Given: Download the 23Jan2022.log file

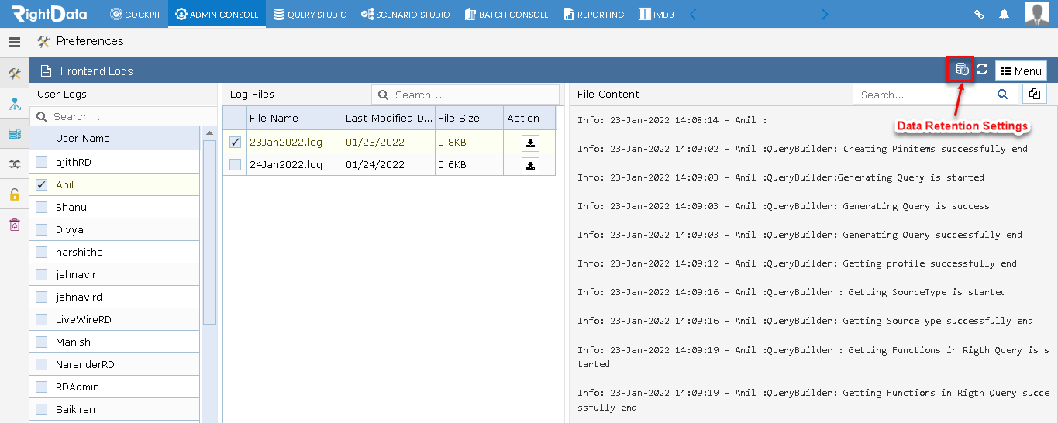Looking at the screenshot, I should (x=530, y=143).
